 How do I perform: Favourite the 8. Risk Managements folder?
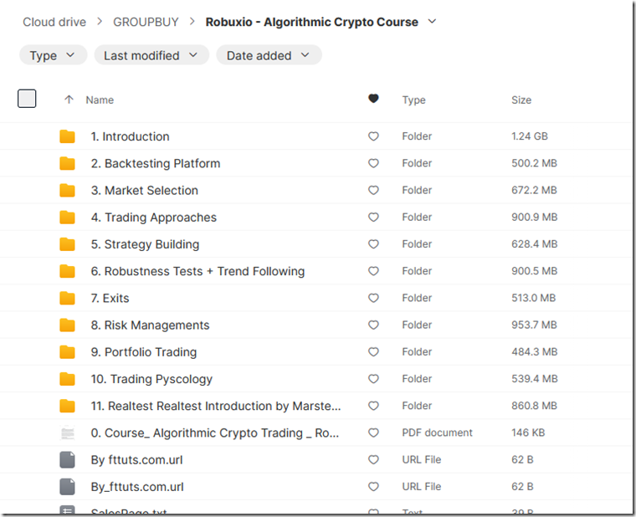(x=373, y=325)
